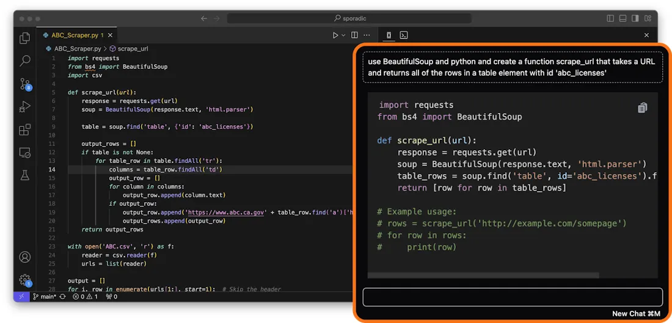The height and width of the screenshot is (323, 672).
Task: Click New Chat ⌘M button
Action: click(637, 314)
